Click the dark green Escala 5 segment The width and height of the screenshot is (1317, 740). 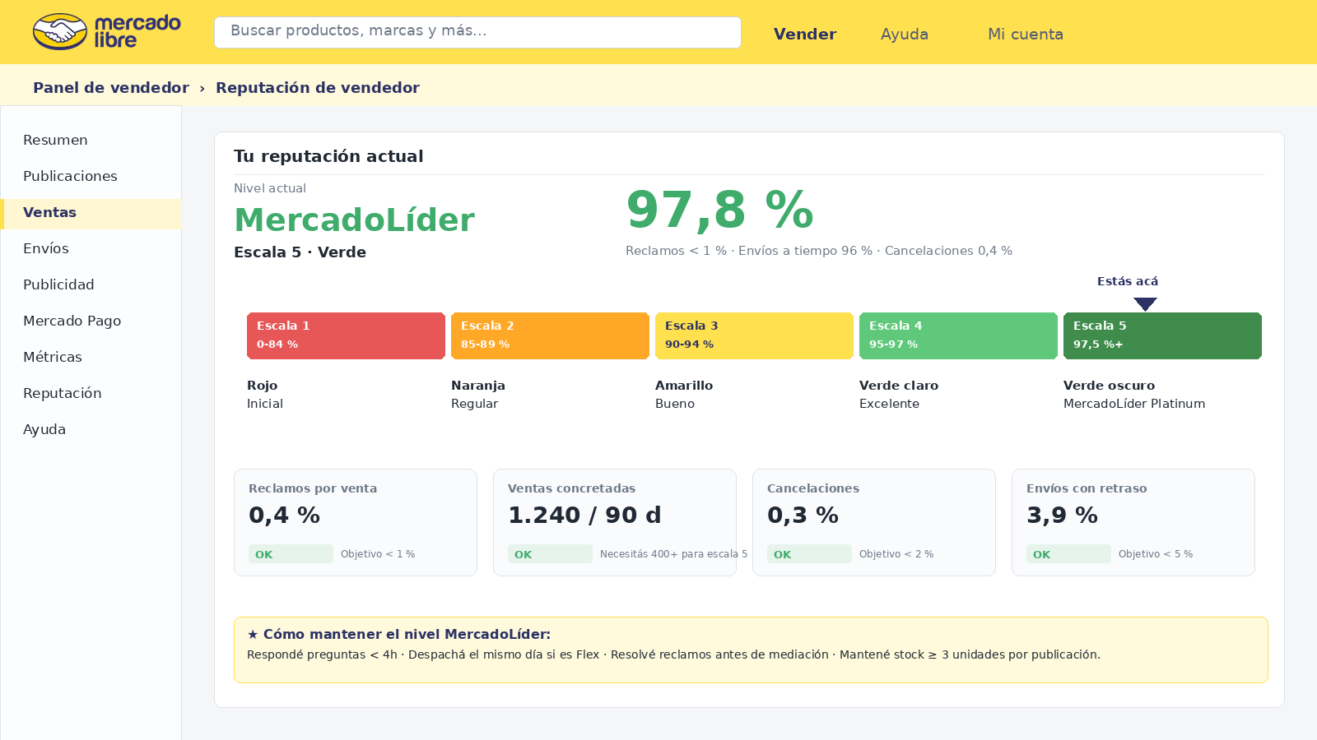(1162, 335)
